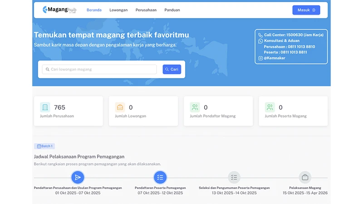This screenshot has height=204, width=363.
Task: Click the WhatsApp icon beside Konsultasi & Aduan
Action: 260,41
